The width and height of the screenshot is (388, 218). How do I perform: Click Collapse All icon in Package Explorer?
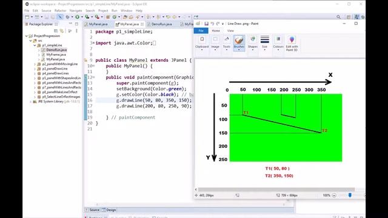coord(56,31)
